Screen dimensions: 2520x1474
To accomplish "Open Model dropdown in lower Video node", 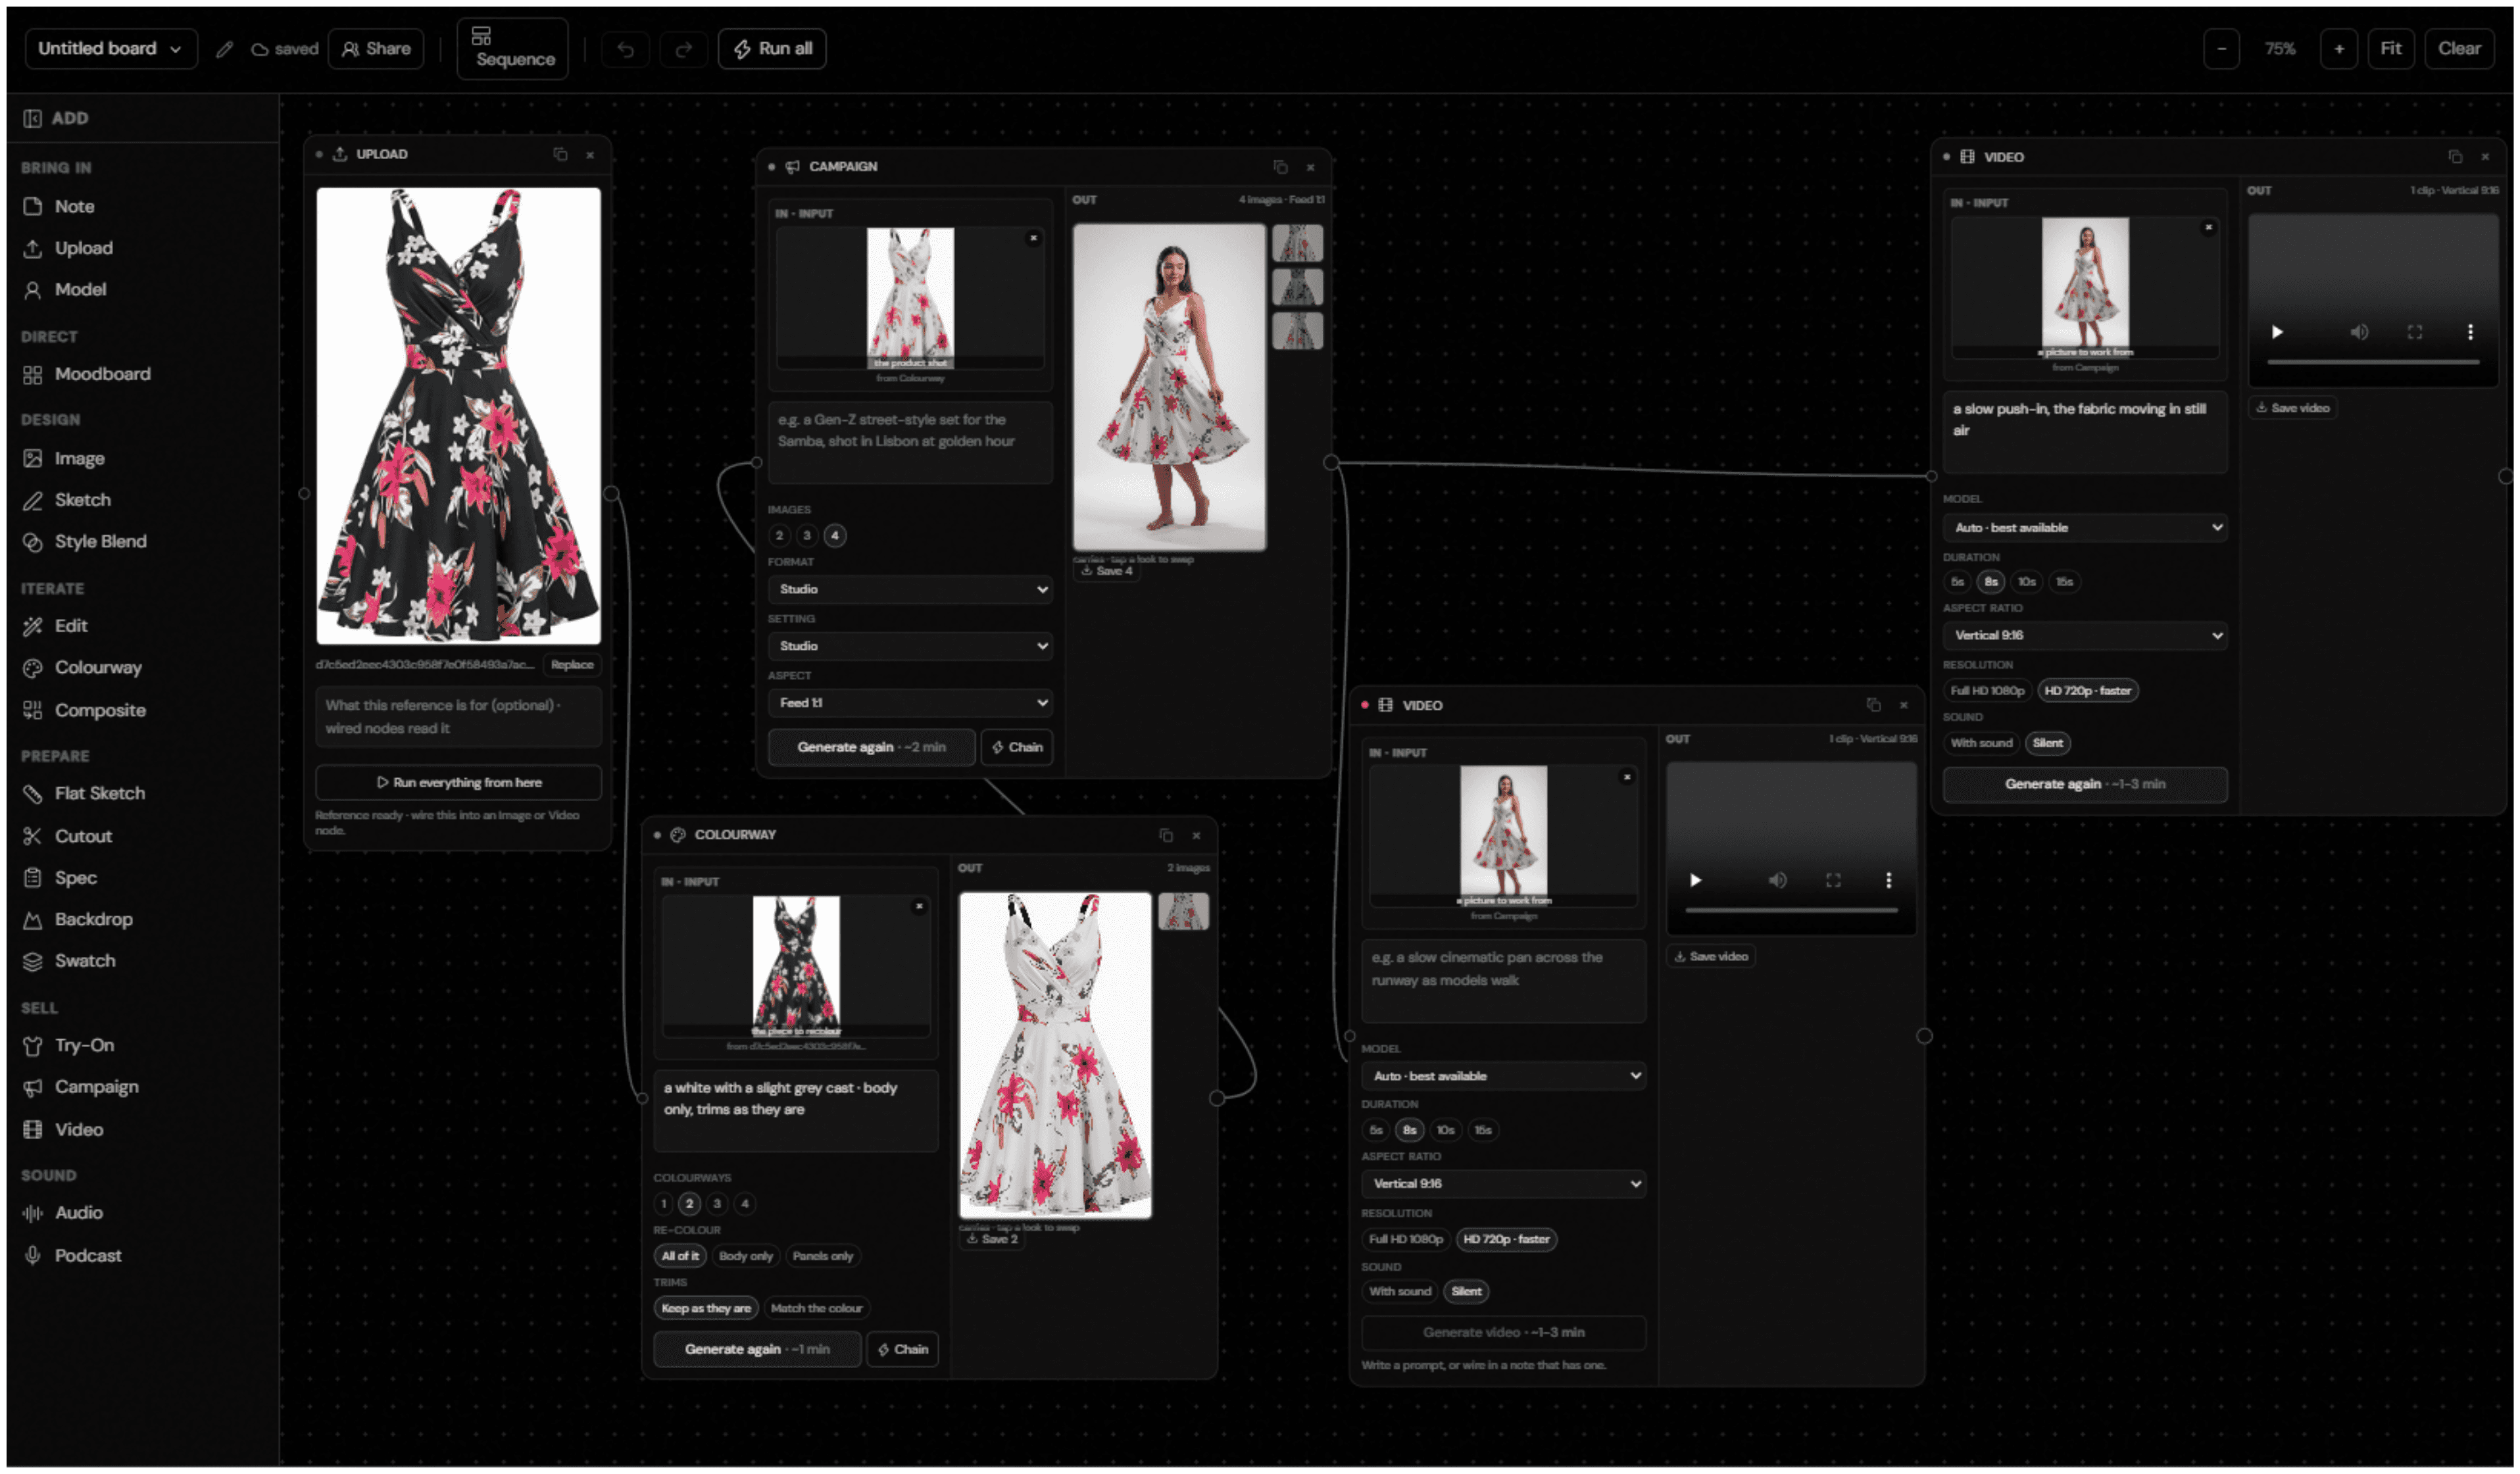I will pos(1504,1076).
